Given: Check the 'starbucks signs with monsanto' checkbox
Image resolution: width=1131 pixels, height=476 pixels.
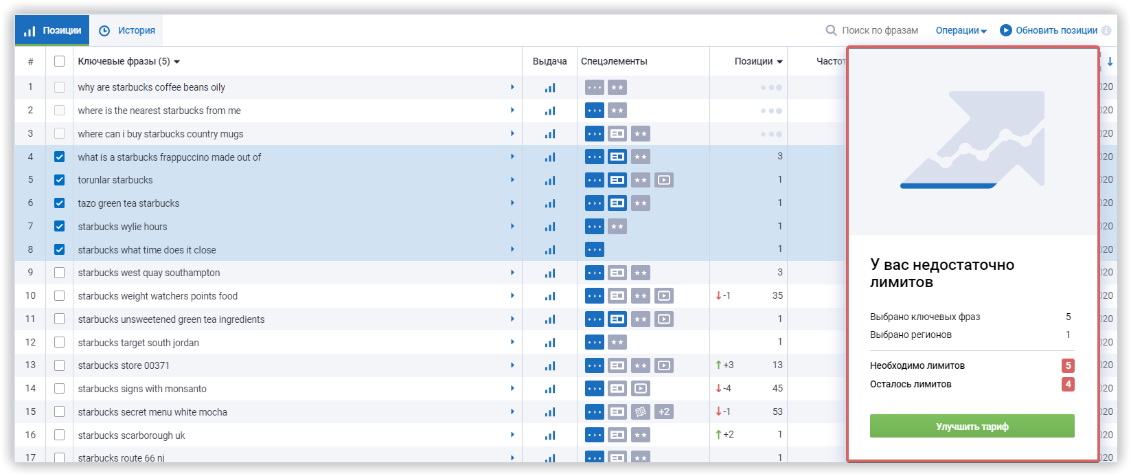Looking at the screenshot, I should (x=59, y=389).
